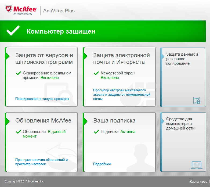Open the firewall settings Просмотр настроек link
The height and width of the screenshot is (187, 210).
point(122,94)
